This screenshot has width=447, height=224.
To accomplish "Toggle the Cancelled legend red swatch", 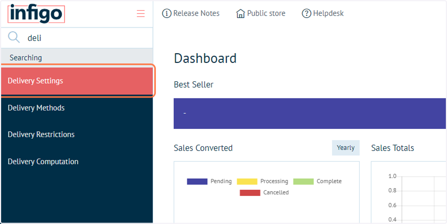I will tap(250, 193).
